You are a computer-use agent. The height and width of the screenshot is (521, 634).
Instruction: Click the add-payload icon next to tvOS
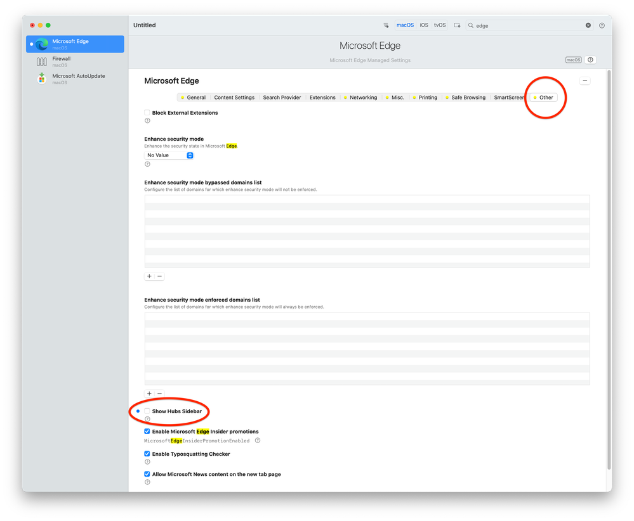click(x=457, y=25)
